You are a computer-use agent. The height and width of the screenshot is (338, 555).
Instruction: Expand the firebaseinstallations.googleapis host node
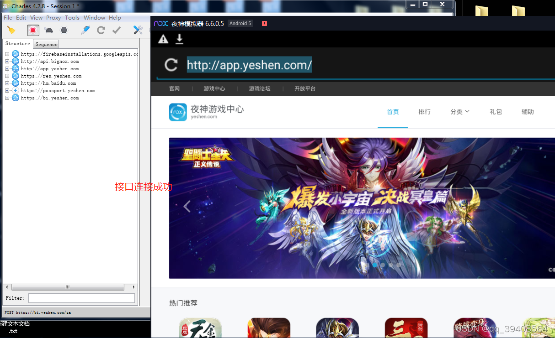(7, 54)
